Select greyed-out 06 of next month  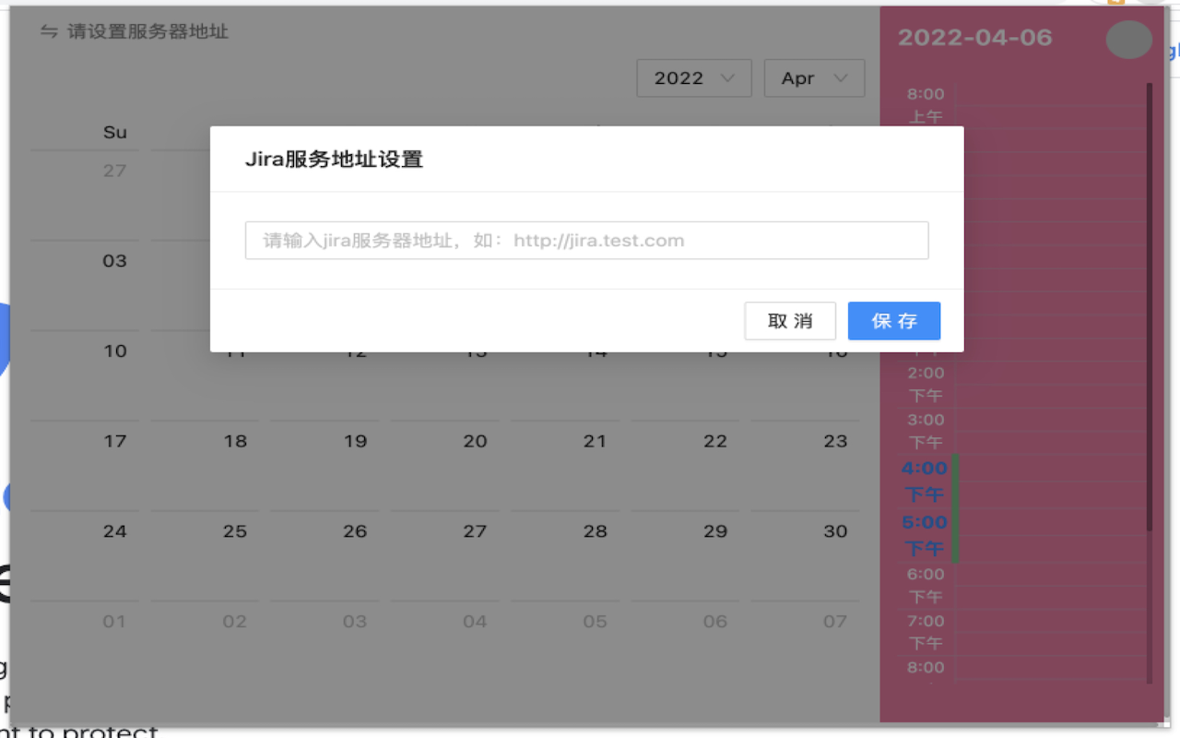pyautogui.click(x=715, y=622)
